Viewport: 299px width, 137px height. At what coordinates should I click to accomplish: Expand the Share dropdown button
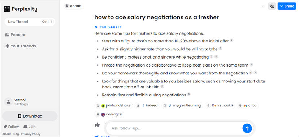click(x=287, y=6)
